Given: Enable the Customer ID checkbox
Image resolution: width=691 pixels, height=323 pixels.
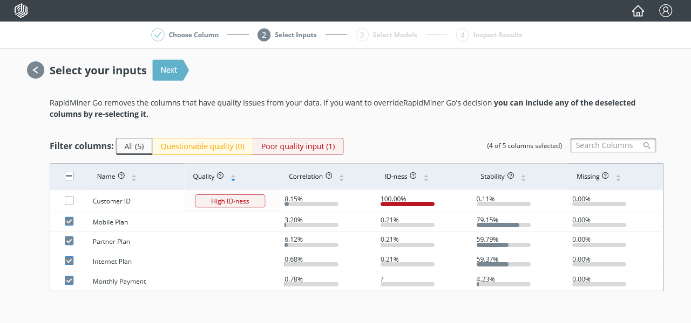Looking at the screenshot, I should 69,201.
